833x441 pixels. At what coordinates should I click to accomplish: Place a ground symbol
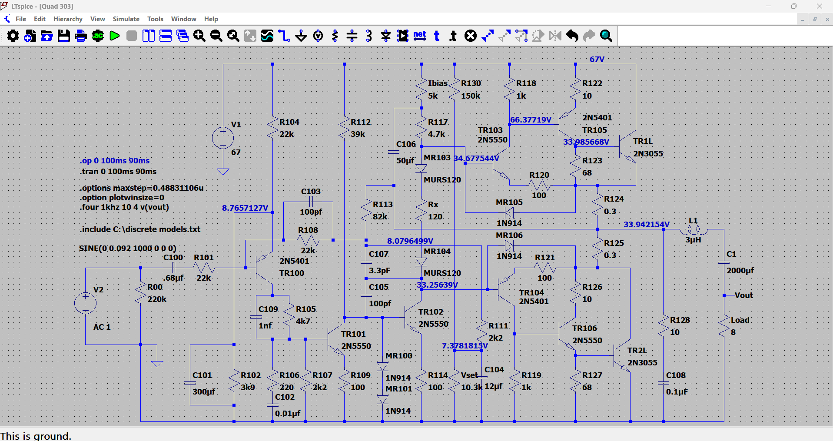pyautogui.click(x=301, y=36)
